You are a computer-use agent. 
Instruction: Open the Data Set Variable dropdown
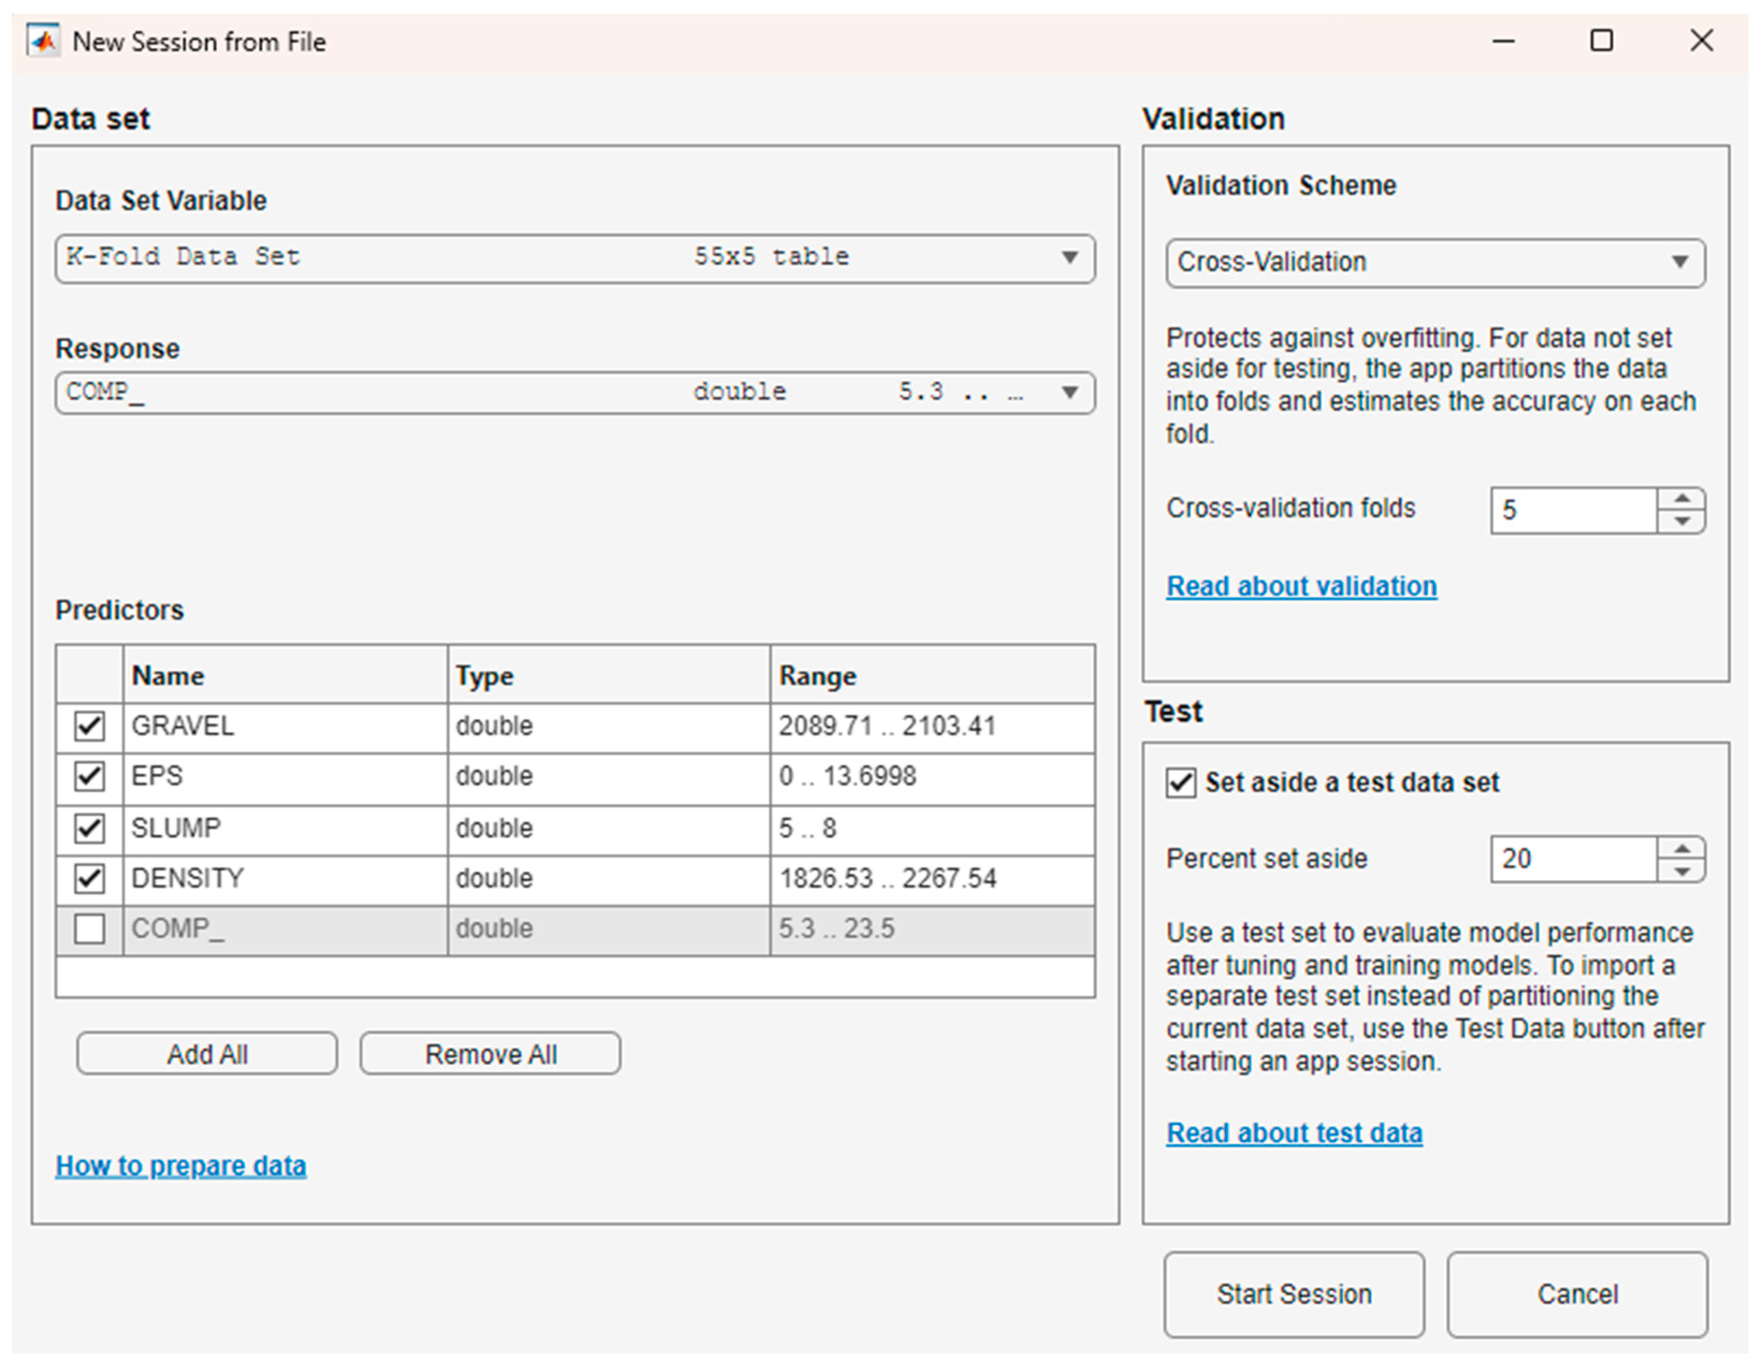(1069, 258)
